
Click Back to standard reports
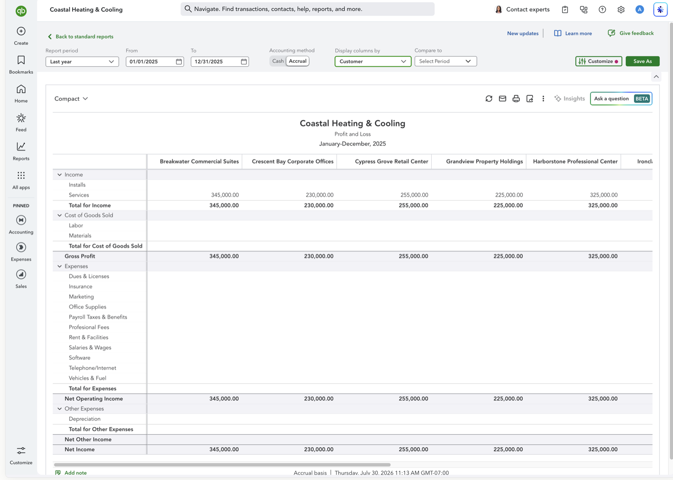coord(80,37)
